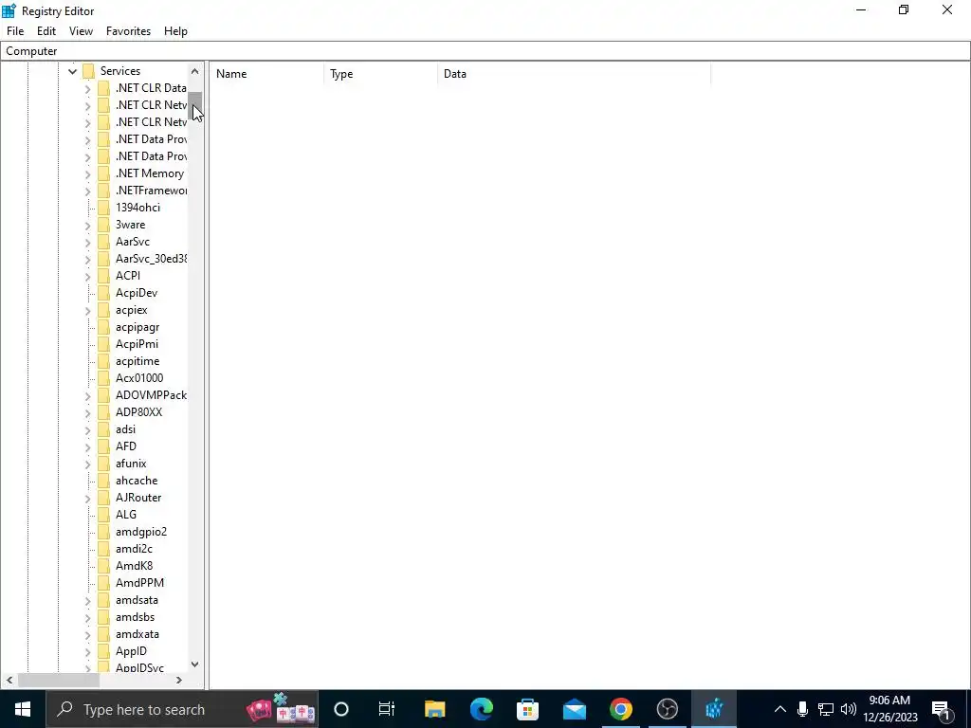Launch Google Chrome from the taskbar
The image size is (971, 728).
pos(620,709)
